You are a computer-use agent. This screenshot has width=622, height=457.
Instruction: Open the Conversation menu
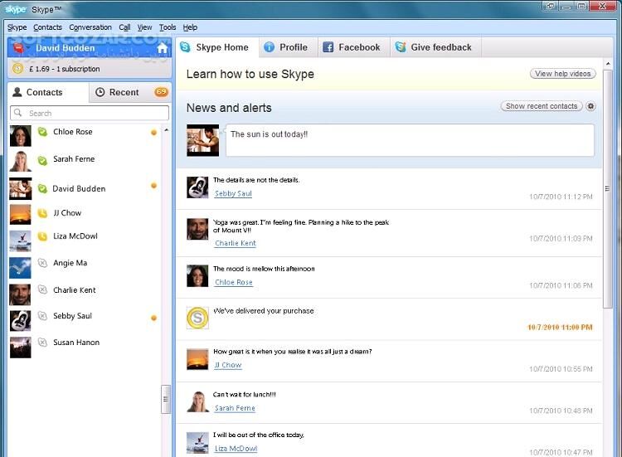click(x=90, y=27)
